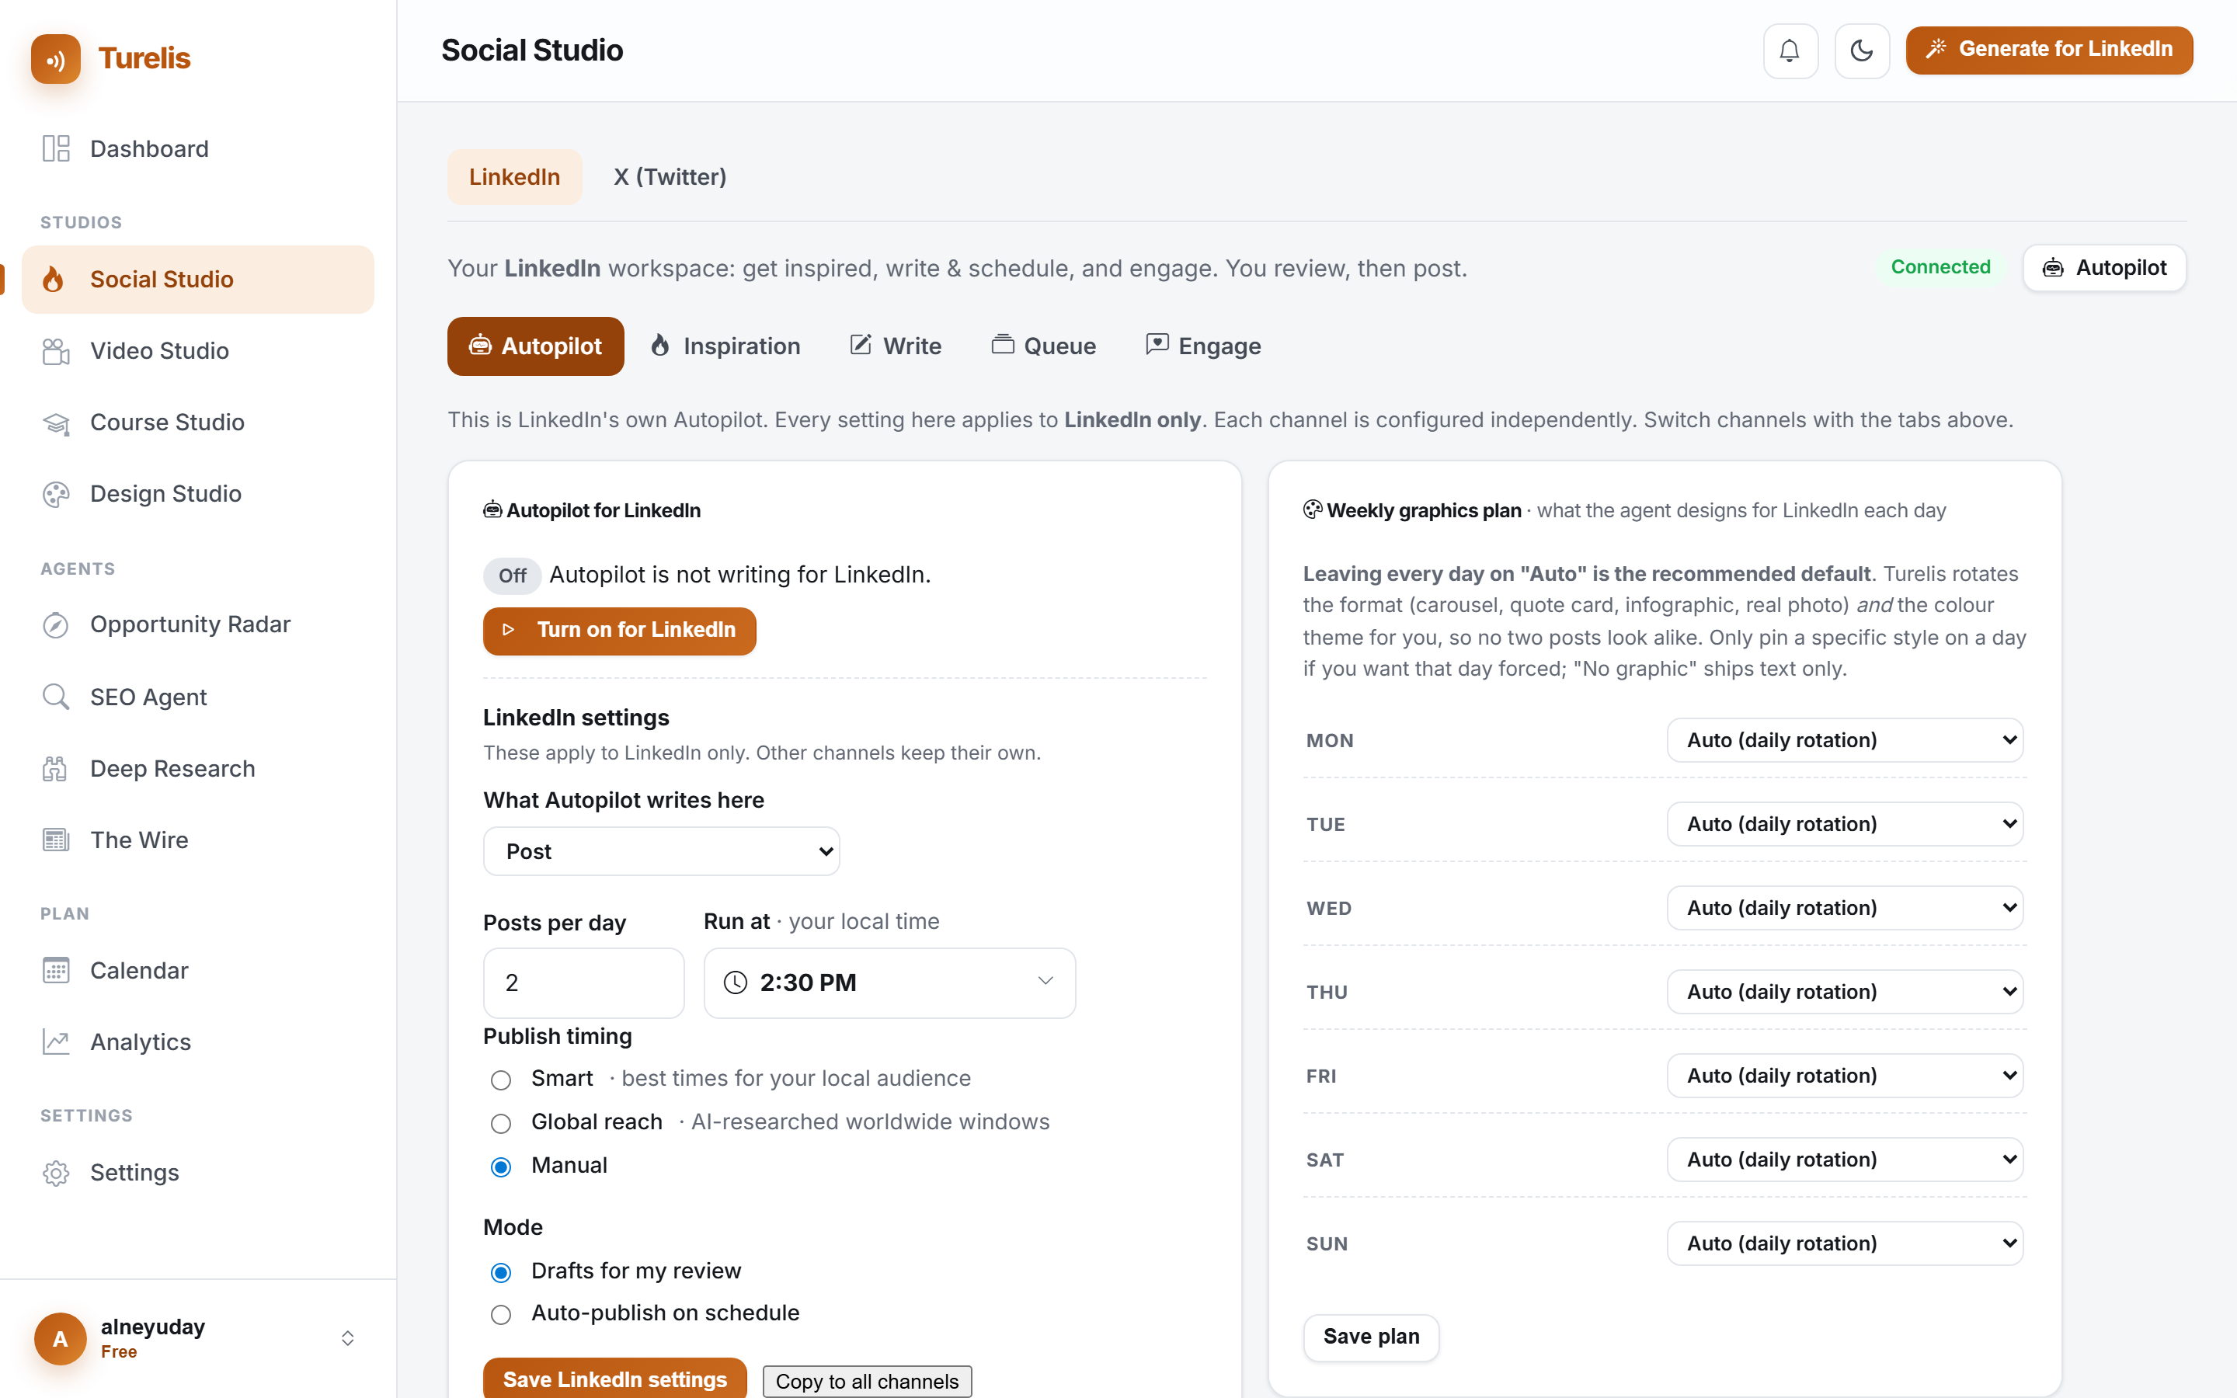2237x1398 pixels.
Task: Click the Calendar icon in sidebar
Action: pyautogui.click(x=55, y=970)
